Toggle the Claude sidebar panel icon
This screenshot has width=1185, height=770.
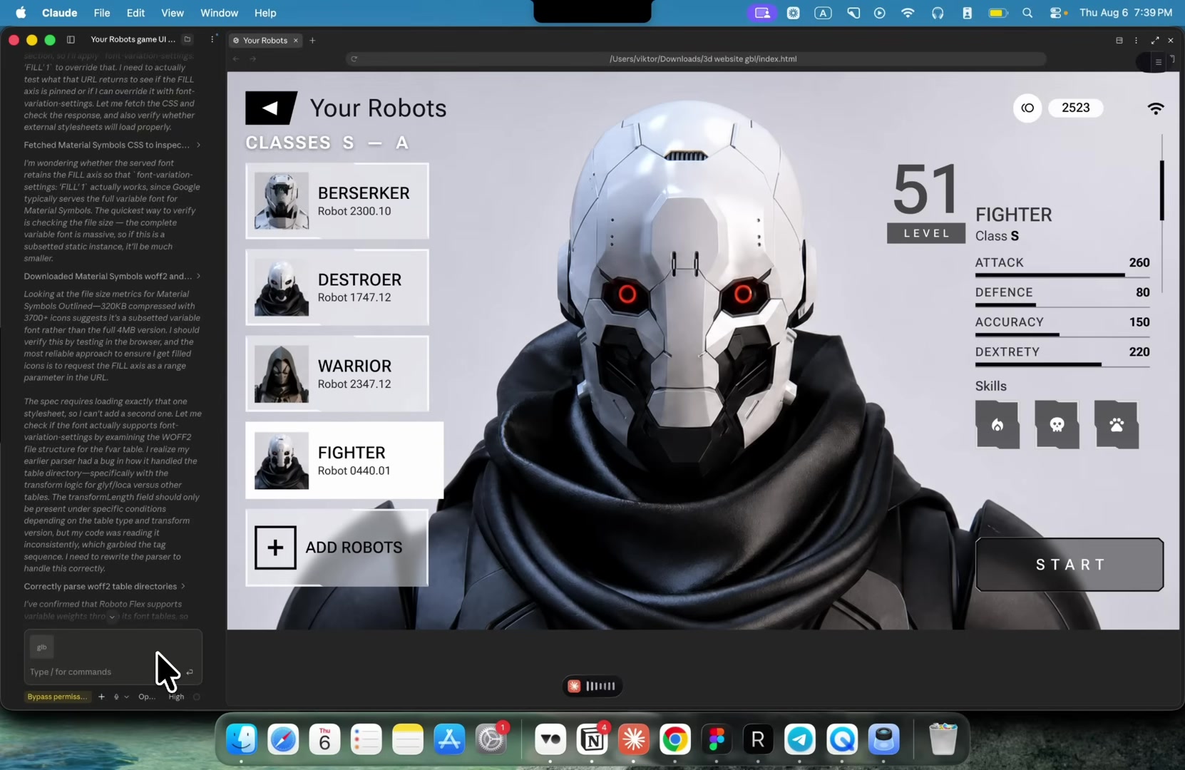point(71,39)
